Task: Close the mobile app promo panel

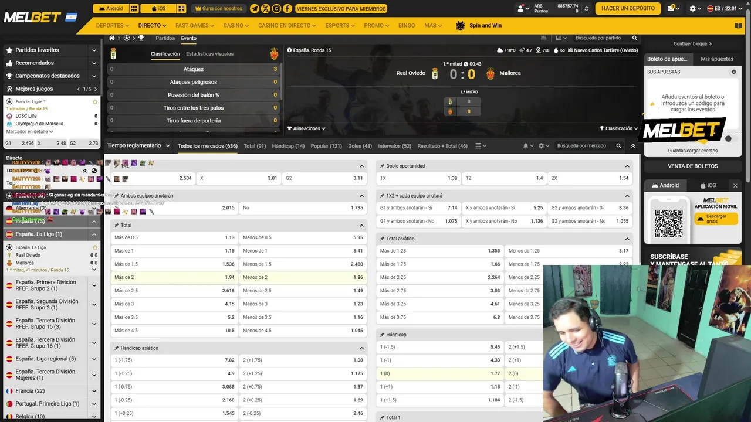Action: 735,185
